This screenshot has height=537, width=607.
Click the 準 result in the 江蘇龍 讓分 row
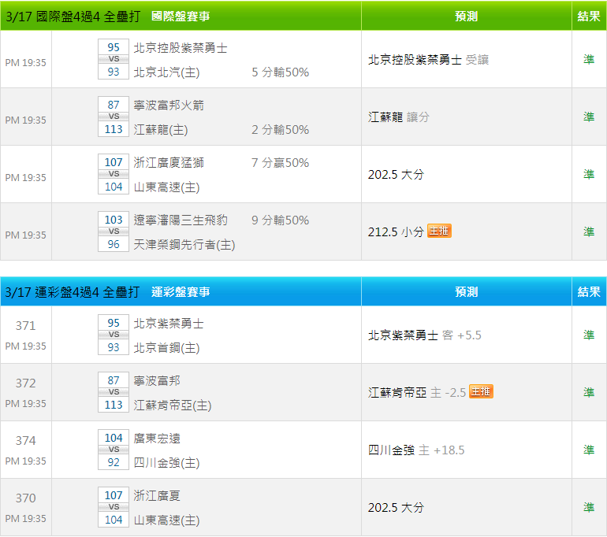[x=589, y=117]
